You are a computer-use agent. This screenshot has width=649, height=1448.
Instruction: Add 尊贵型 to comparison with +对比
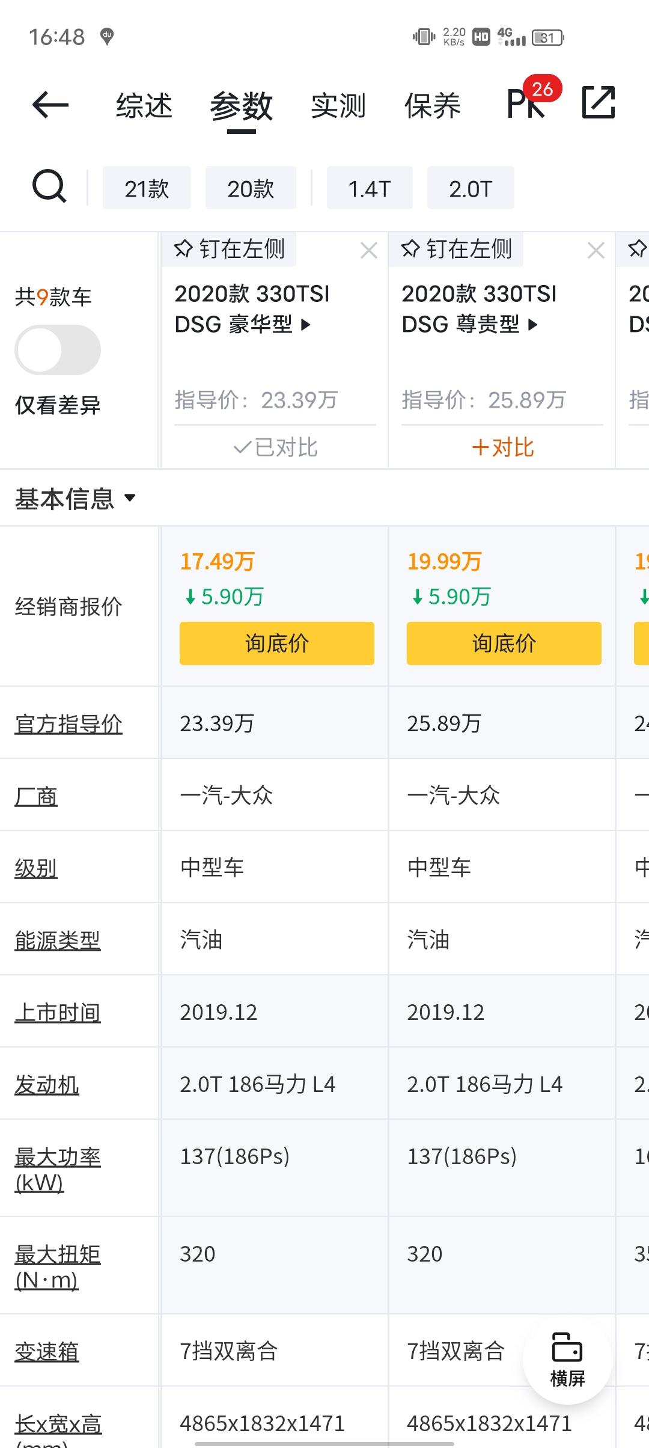pyautogui.click(x=503, y=447)
